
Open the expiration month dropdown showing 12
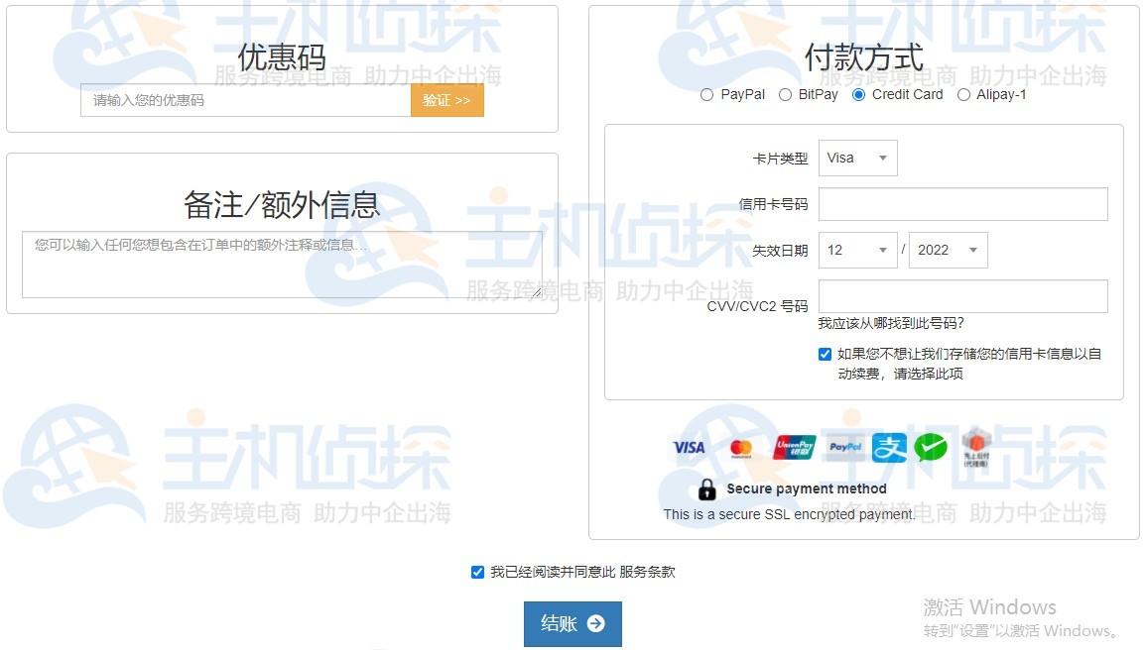click(857, 250)
